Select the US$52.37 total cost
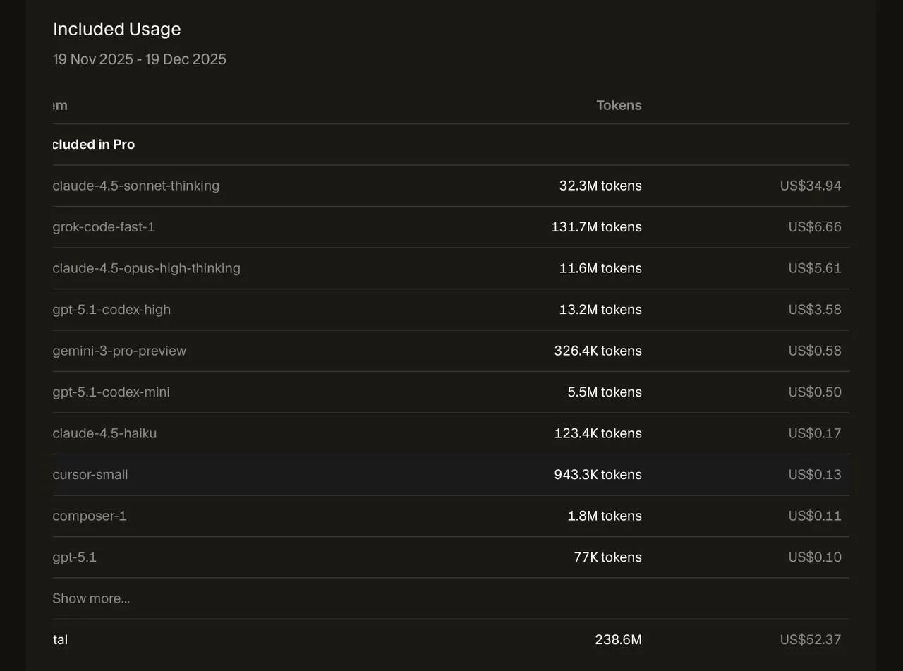The width and height of the screenshot is (903, 671). point(811,640)
